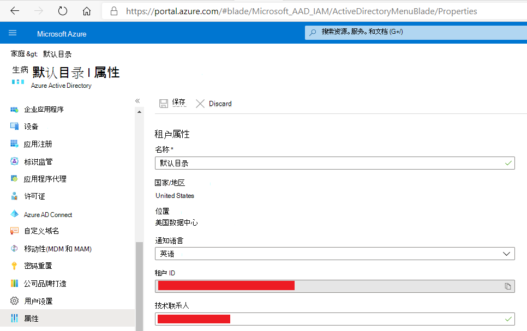Click the magnifier icon in the search box

pos(313,32)
